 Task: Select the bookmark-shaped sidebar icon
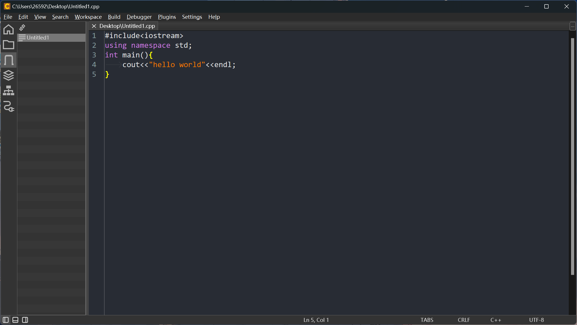point(9,60)
